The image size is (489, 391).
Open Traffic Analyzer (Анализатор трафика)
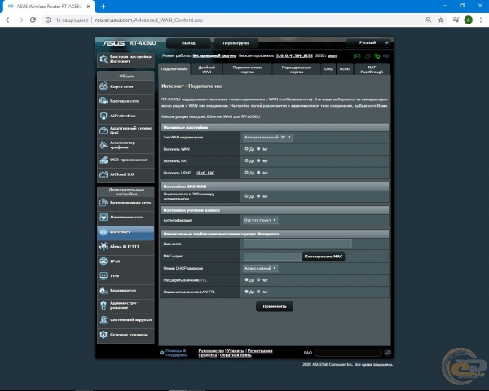(126, 145)
